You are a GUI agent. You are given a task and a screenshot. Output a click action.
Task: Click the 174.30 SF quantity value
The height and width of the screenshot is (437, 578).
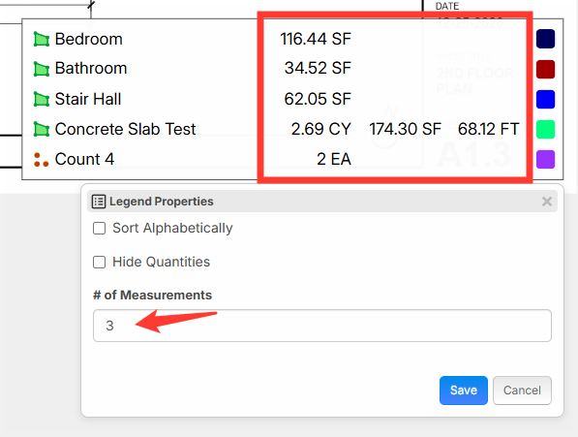click(405, 129)
